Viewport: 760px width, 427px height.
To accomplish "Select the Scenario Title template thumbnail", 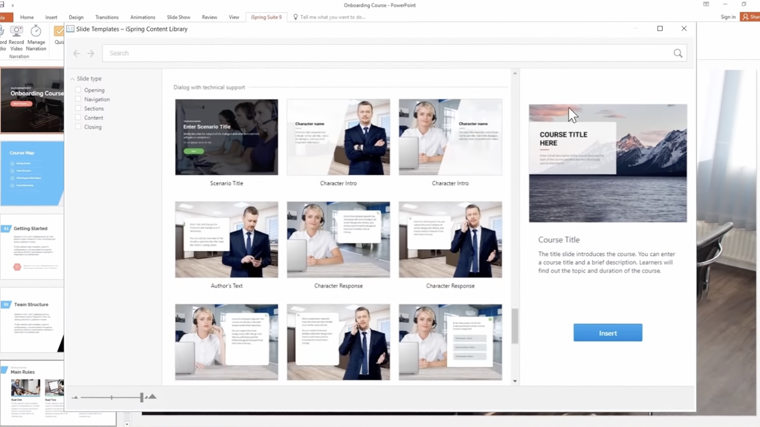I will click(226, 137).
